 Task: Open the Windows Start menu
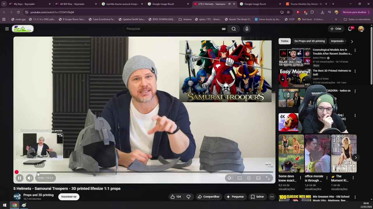(5, 205)
